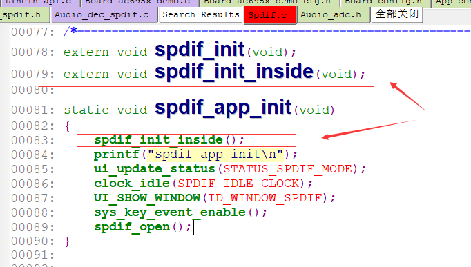Open the Board_ac695x_demo_cfg.h tab
The image size is (471, 267).
click(x=269, y=2)
